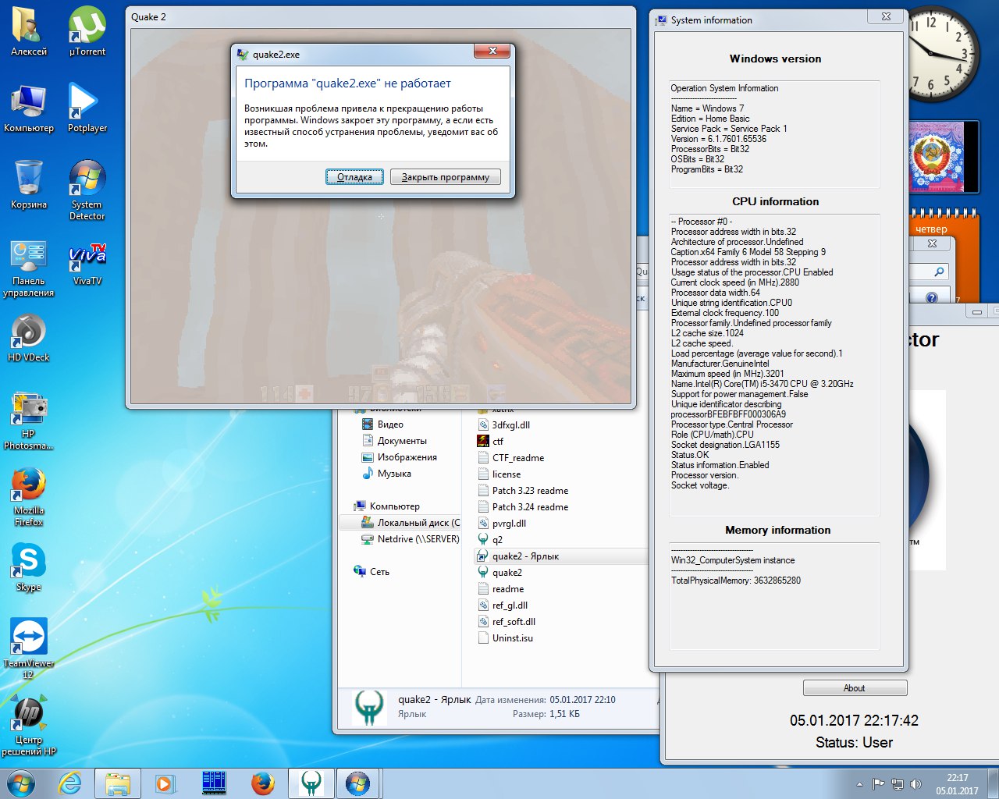This screenshot has width=999, height=799.
Task: Click the Quake 2 icon on the taskbar
Action: click(x=310, y=783)
